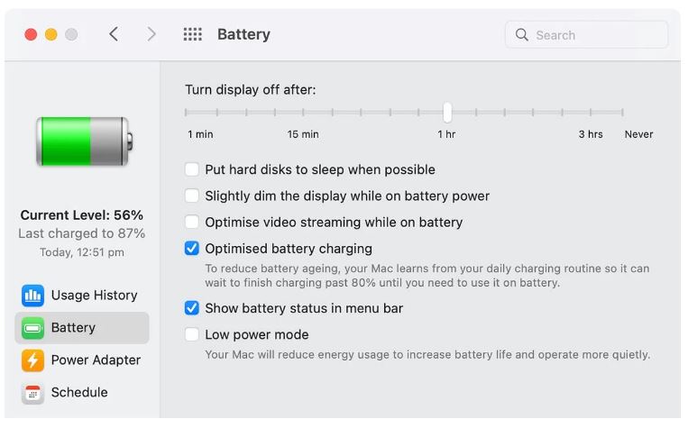
Task: Go forward with the right chevron
Action: [151, 34]
